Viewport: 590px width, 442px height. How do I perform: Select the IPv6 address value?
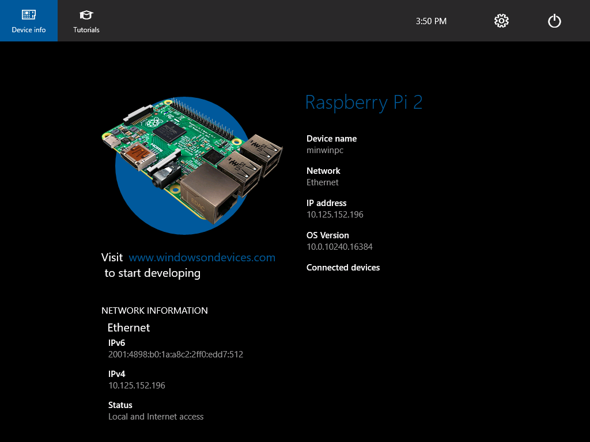(175, 355)
